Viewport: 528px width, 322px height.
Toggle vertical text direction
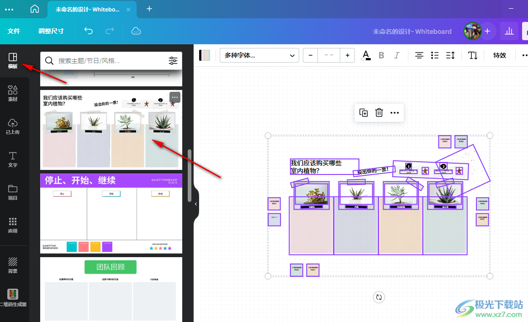tap(473, 55)
